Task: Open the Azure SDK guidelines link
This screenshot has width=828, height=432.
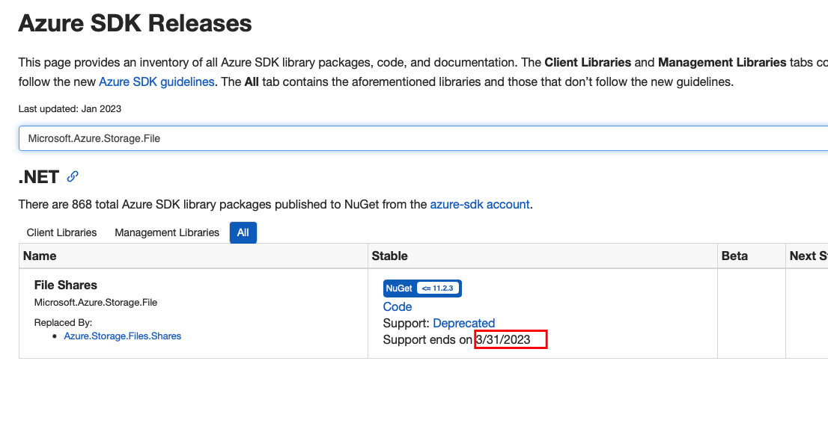Action: click(x=156, y=81)
